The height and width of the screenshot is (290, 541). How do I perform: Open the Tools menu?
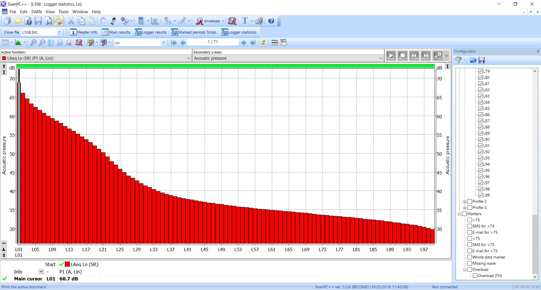coord(63,12)
